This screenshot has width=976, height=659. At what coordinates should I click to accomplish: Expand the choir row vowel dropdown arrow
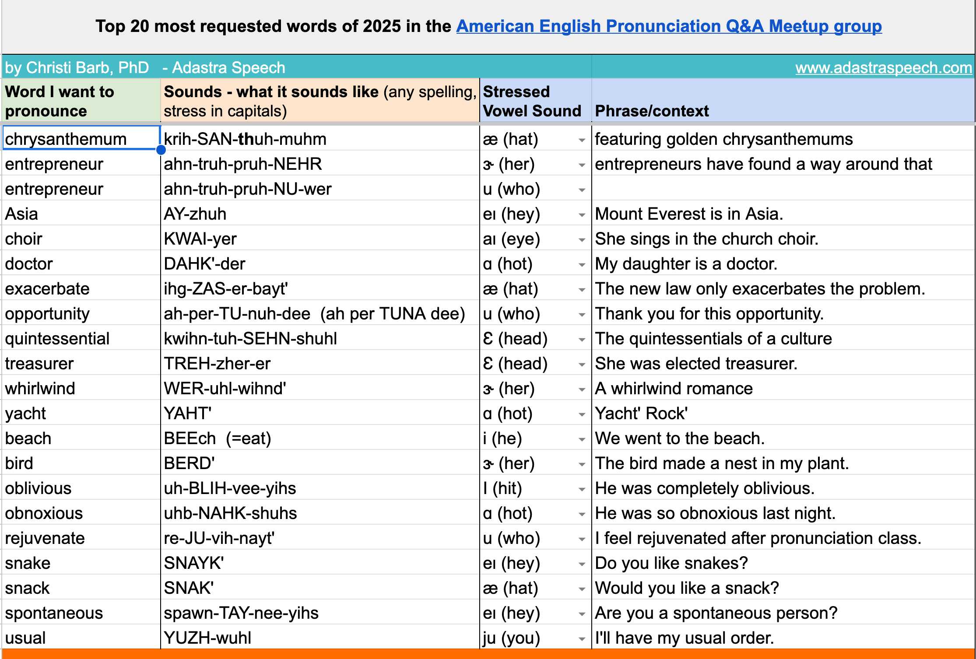tap(582, 240)
